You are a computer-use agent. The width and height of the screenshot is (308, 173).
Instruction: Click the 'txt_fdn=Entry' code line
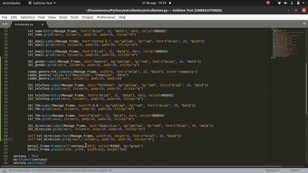coord(96,116)
